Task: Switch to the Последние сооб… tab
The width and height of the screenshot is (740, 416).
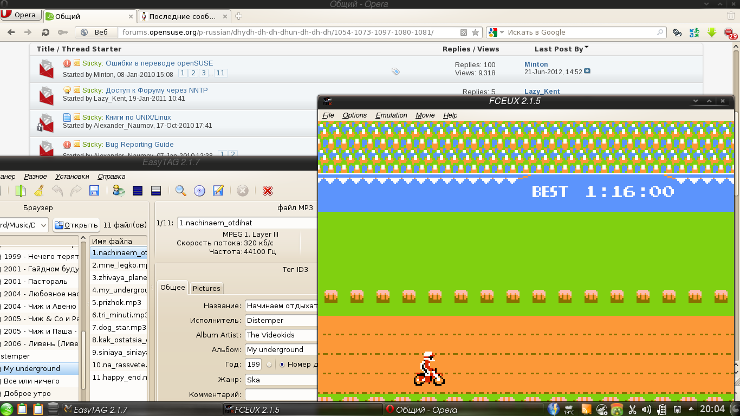Action: [x=185, y=16]
